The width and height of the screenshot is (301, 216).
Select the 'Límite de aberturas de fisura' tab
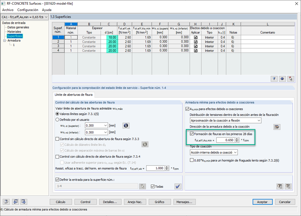pyautogui.click(x=74, y=95)
